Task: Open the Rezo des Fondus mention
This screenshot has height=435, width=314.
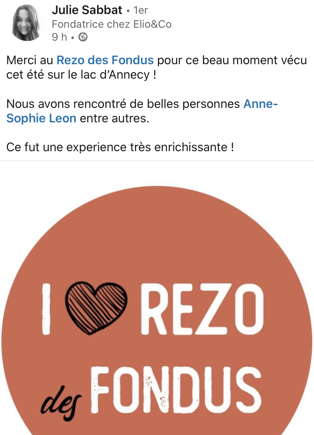Action: point(105,60)
